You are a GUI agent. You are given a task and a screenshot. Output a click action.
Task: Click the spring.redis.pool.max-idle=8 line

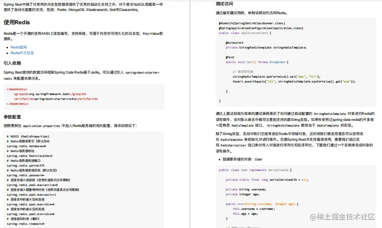31,205
